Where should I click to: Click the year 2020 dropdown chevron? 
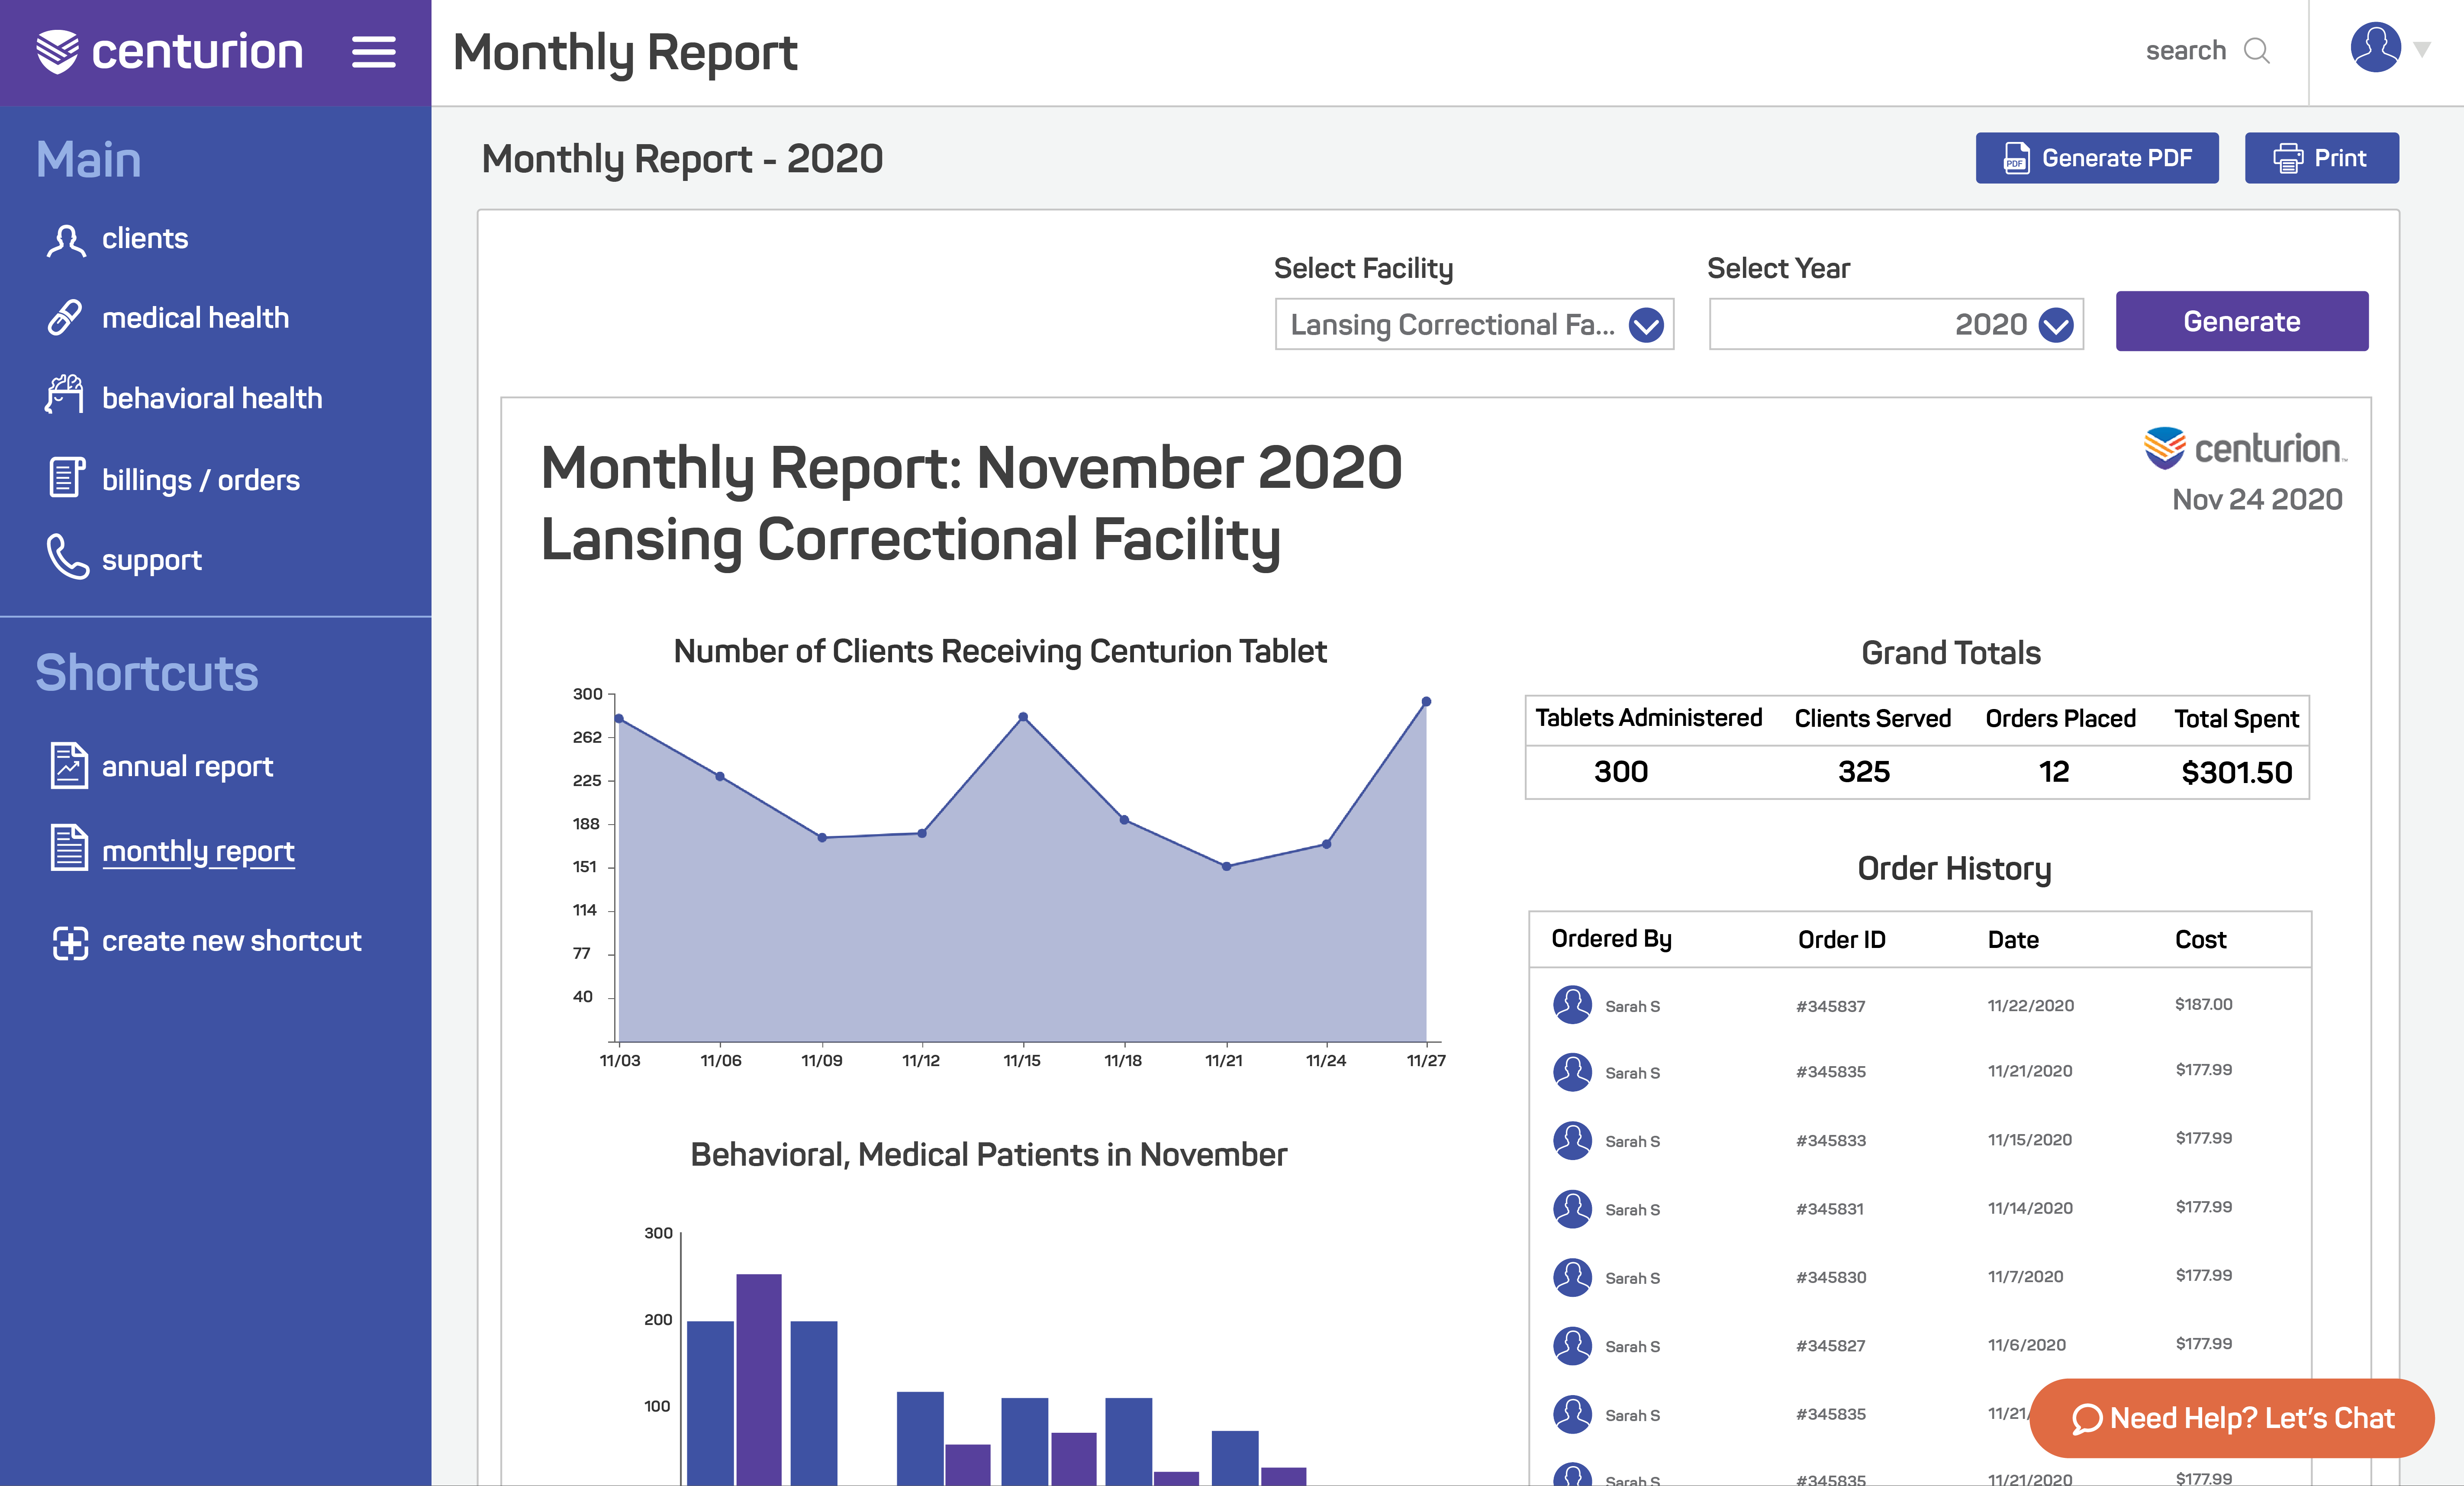2055,325
